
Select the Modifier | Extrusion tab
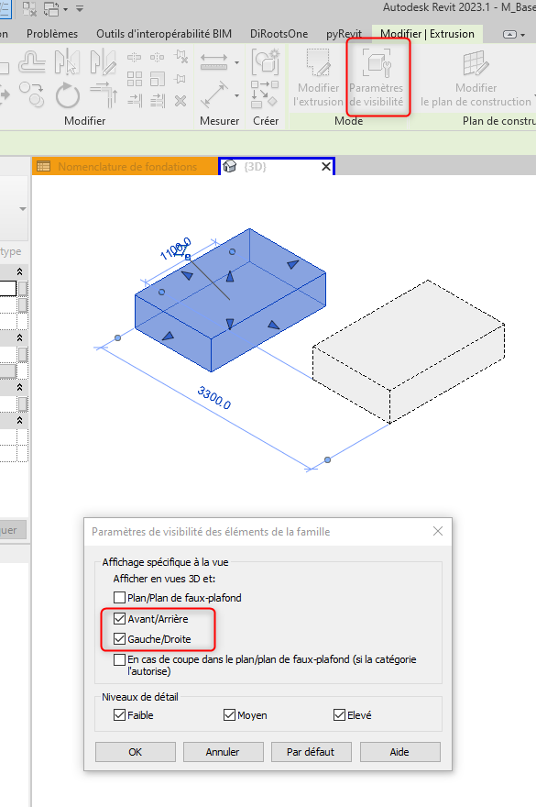pyautogui.click(x=427, y=34)
